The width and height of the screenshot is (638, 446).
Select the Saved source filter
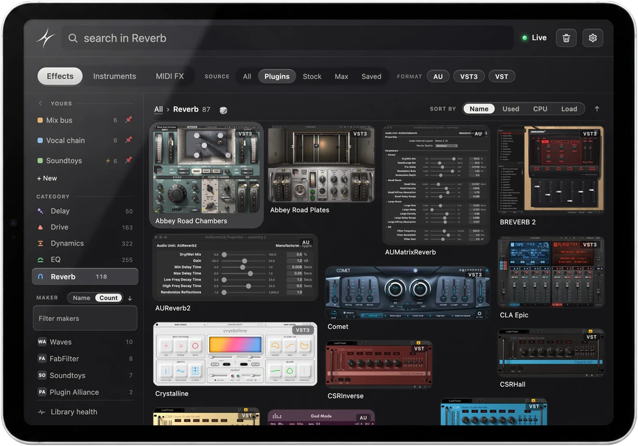(371, 77)
